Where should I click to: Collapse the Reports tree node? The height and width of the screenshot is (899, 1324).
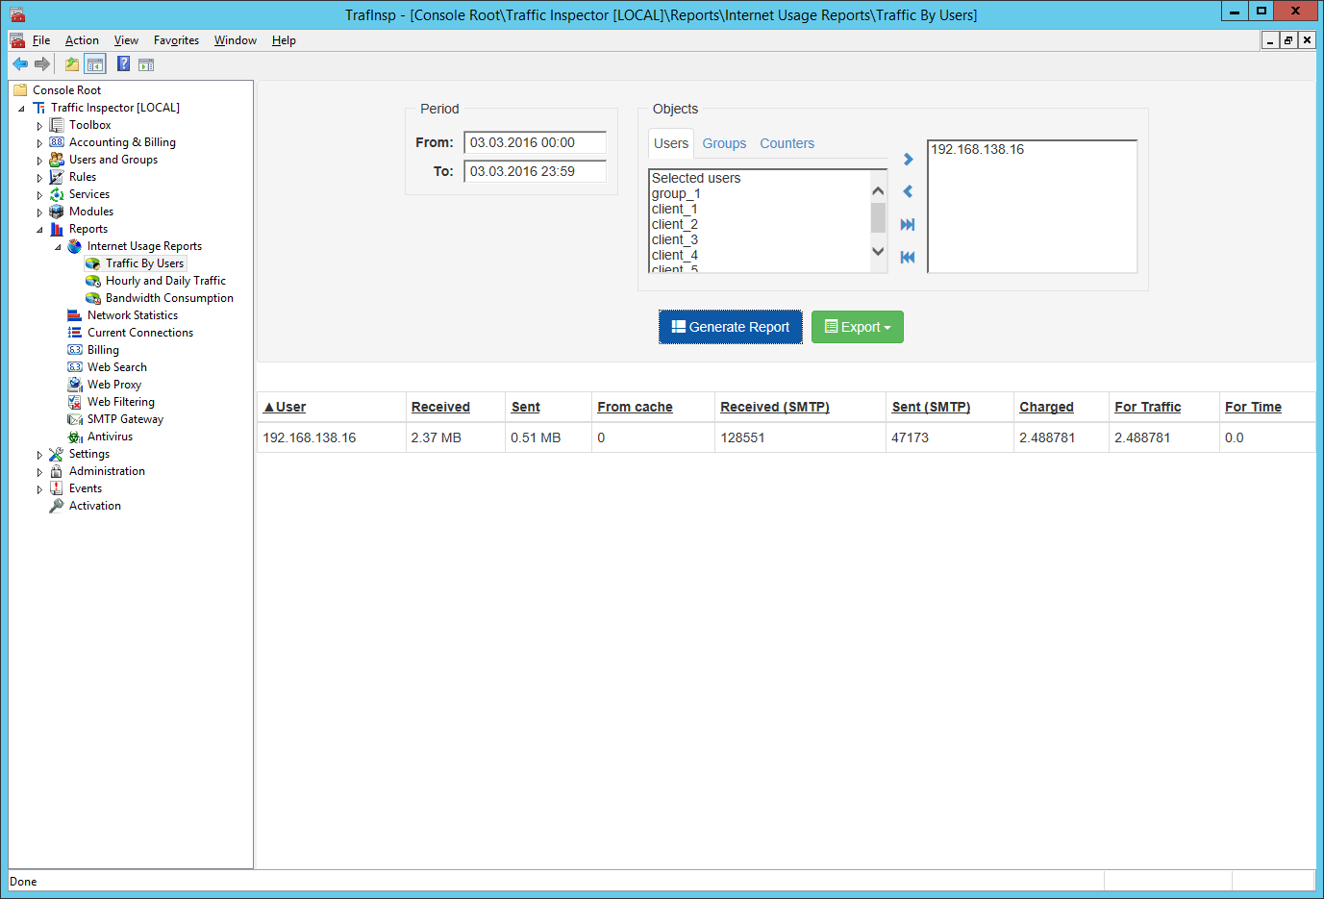click(x=39, y=230)
